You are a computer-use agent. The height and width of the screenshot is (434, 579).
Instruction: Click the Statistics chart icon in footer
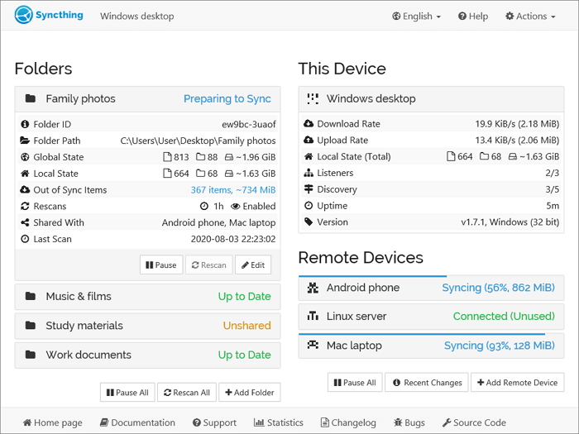[259, 422]
